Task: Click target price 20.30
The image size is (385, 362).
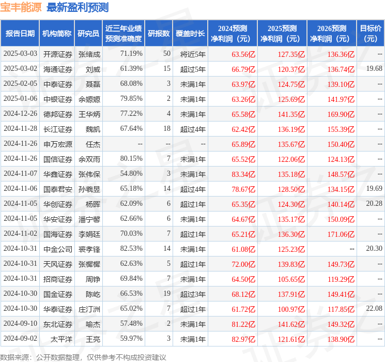Action: [374, 248]
